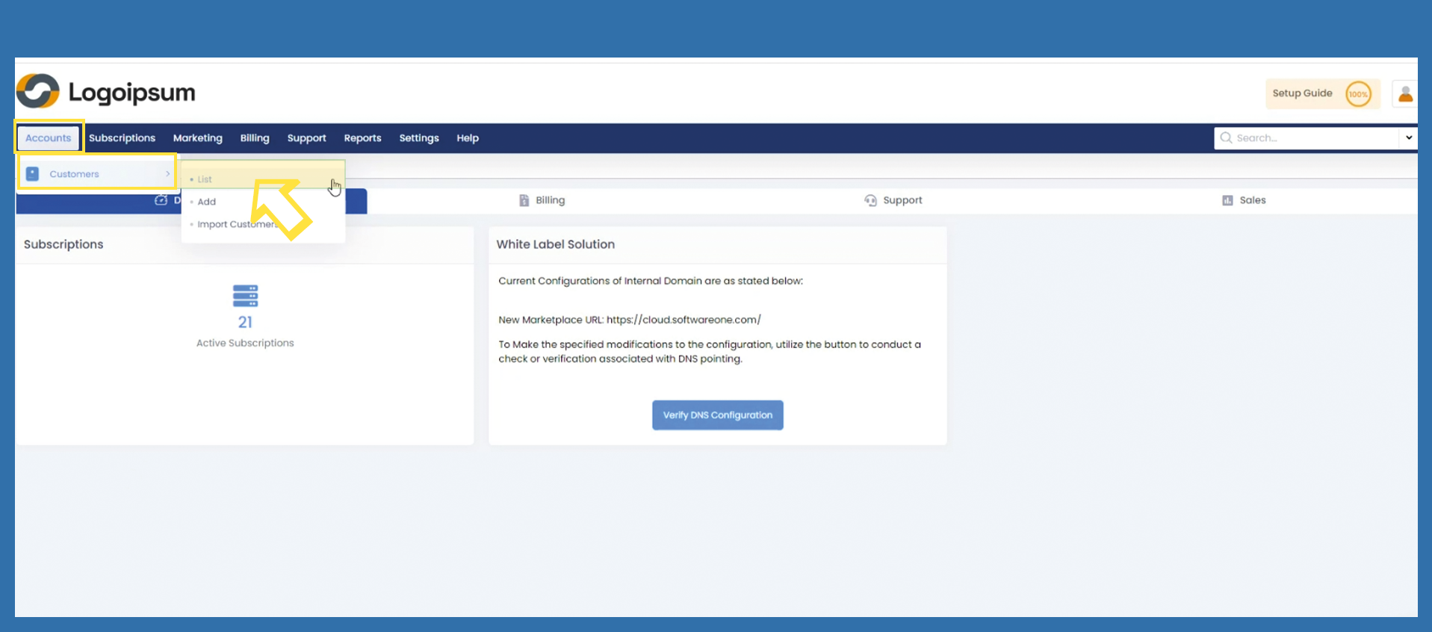Click the Sales tab chart icon

tap(1227, 200)
